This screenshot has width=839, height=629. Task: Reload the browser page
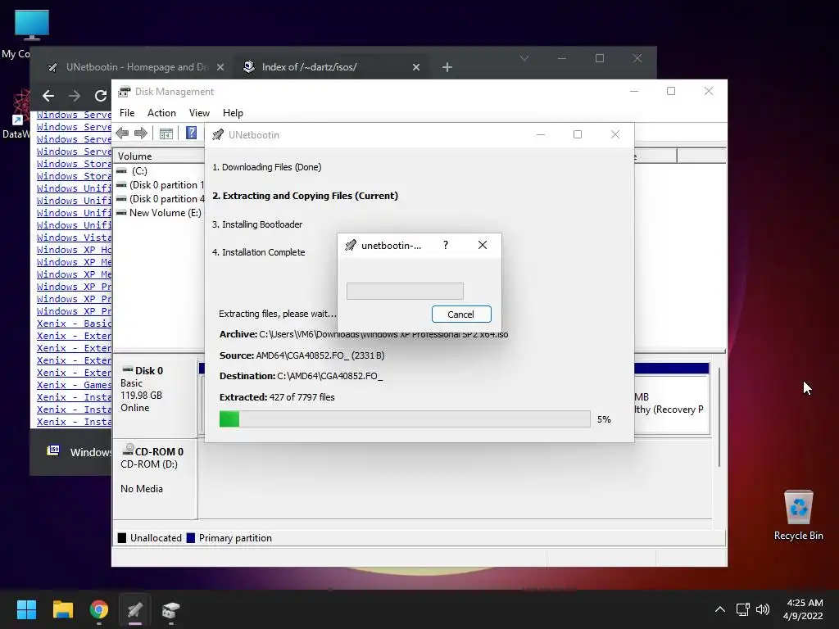[100, 96]
